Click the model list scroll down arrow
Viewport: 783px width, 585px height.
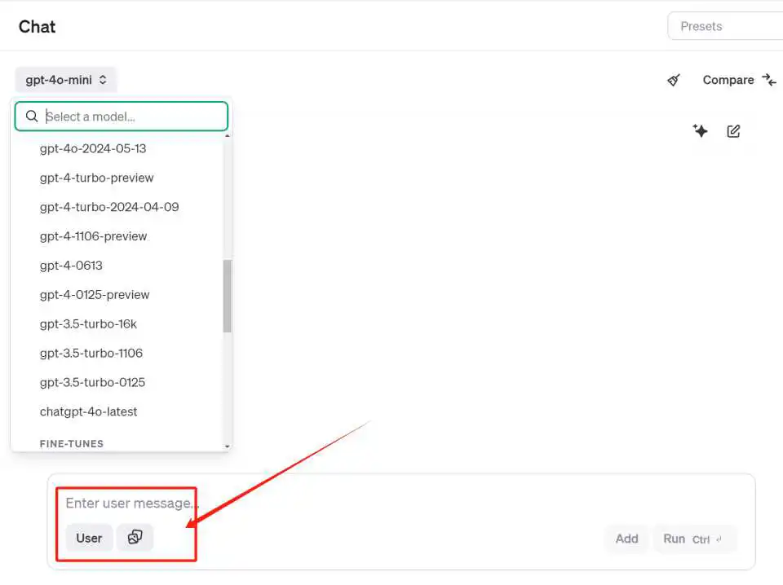coord(228,446)
